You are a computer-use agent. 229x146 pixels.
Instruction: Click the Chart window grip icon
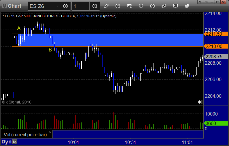4,6
